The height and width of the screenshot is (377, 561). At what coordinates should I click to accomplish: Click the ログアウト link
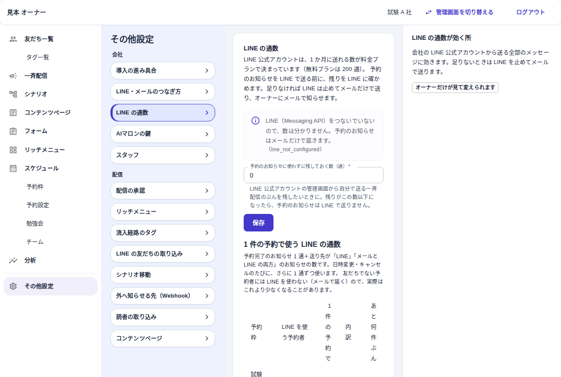click(x=531, y=12)
